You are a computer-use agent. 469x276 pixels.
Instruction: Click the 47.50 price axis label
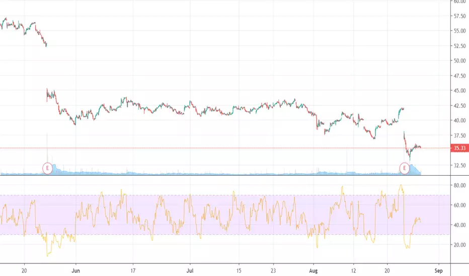[x=459, y=76]
